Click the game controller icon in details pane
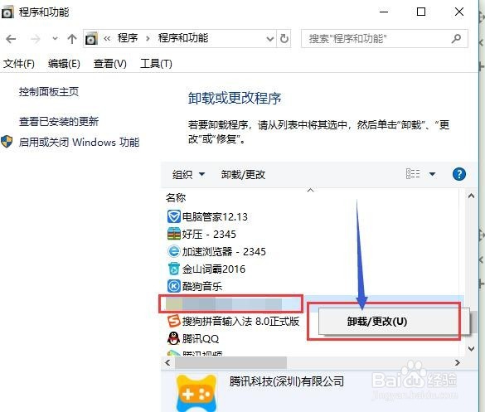This screenshot has width=485, height=412. pos(196,393)
